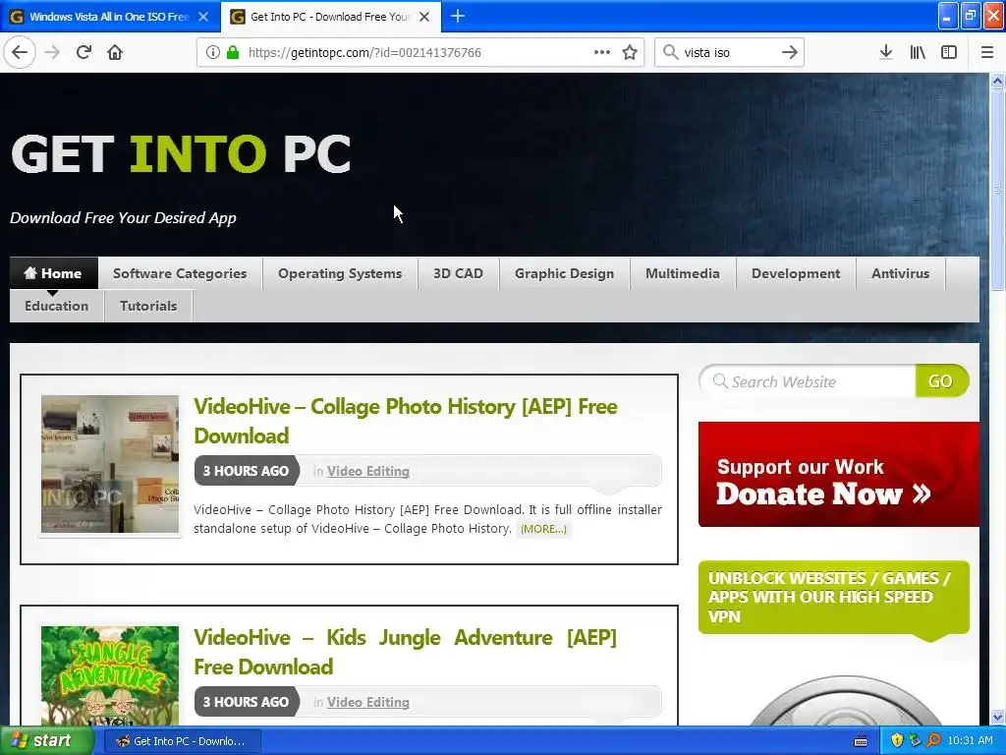Open the Unblock Websites VPN banner
This screenshot has height=755, width=1006.
tap(833, 598)
